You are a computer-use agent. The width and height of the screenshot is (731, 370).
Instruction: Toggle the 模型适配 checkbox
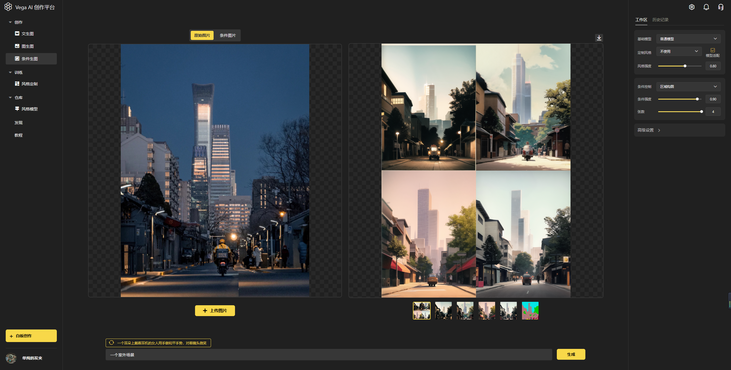[713, 50]
